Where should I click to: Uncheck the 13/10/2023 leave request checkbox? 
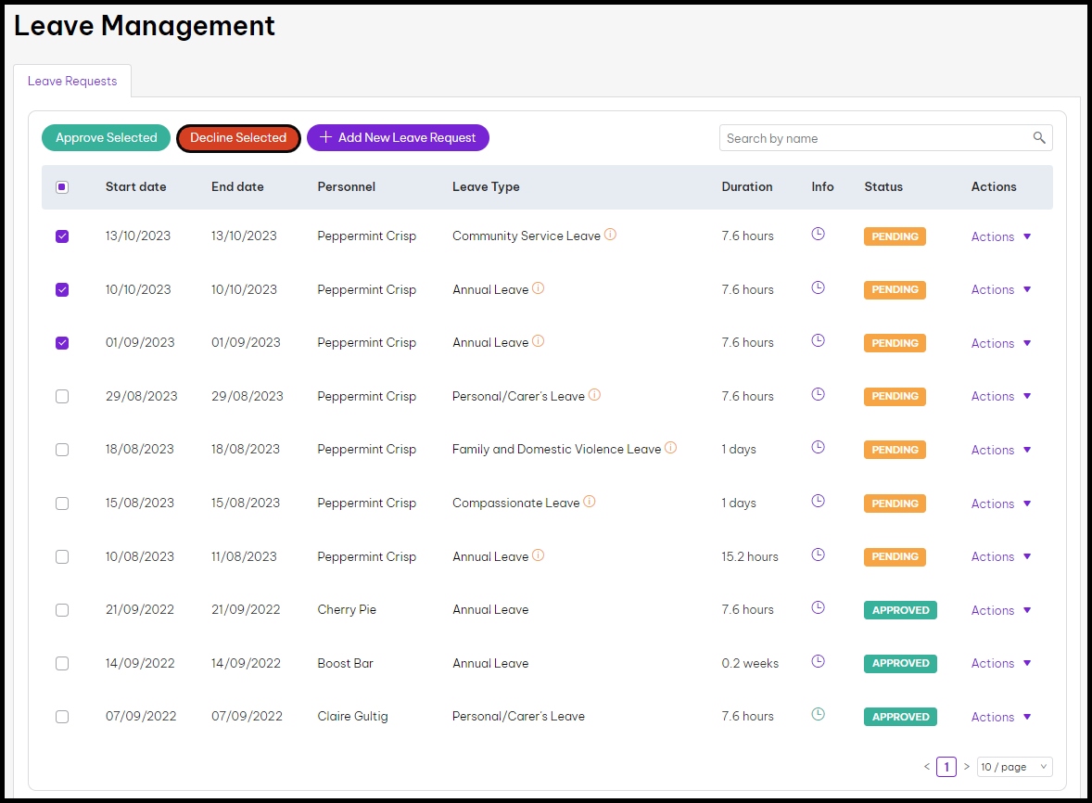pyautogui.click(x=62, y=236)
